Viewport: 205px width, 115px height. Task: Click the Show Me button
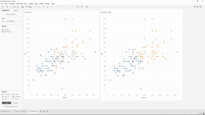[x=198, y=7]
